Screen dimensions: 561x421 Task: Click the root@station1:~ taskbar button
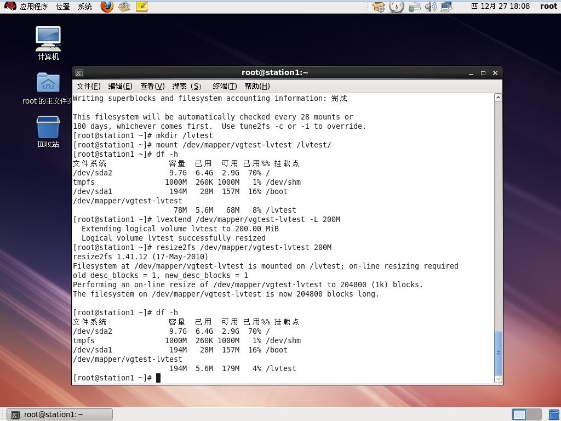[60, 414]
